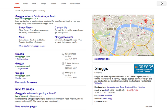This screenshot has width=167, height=111.
Task: Click the United Kingdom headquarters link
Action: tap(138, 87)
